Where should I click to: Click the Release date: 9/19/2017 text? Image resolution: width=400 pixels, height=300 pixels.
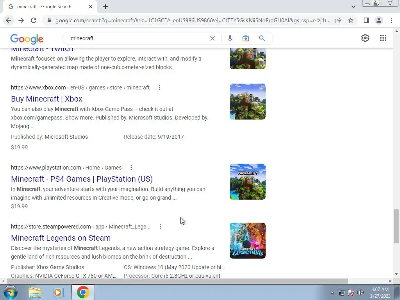coord(154,137)
